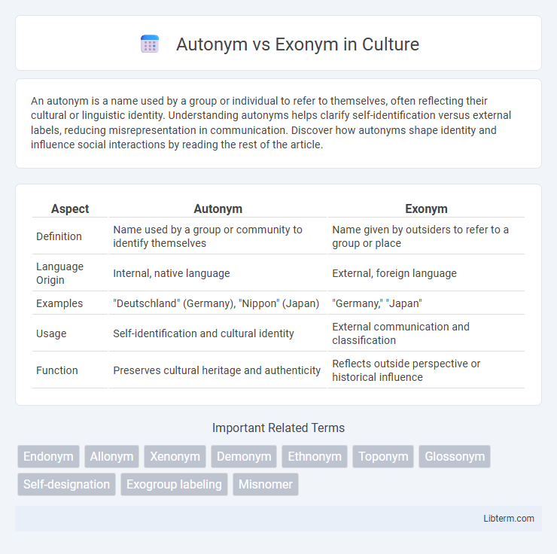The width and height of the screenshot is (557, 554).
Task: Click the Exonym column header
Action: click(x=426, y=209)
